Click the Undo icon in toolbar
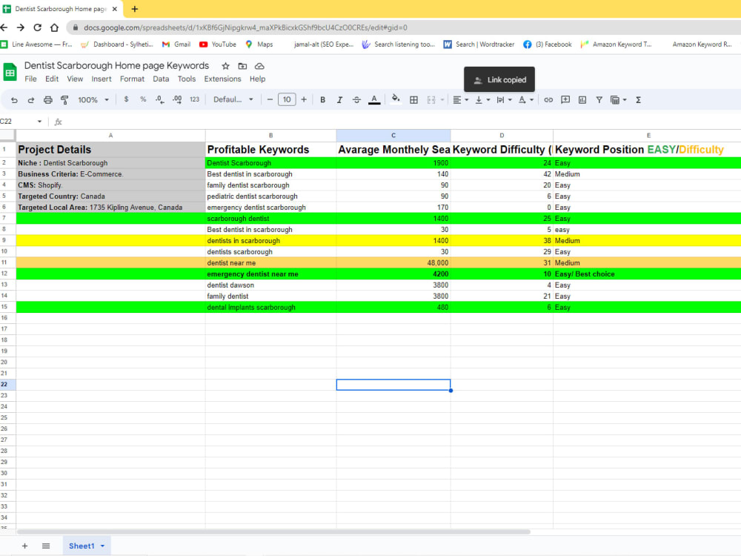Image resolution: width=741 pixels, height=556 pixels. coord(14,100)
